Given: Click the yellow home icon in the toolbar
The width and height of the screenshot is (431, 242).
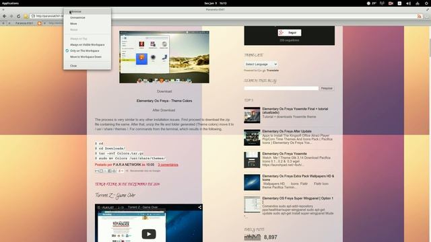Looking at the screenshot, I should coord(26,16).
